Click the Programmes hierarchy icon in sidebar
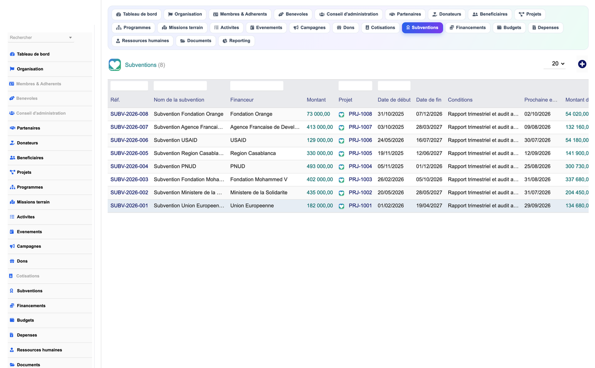The image size is (595, 368). coord(12,187)
